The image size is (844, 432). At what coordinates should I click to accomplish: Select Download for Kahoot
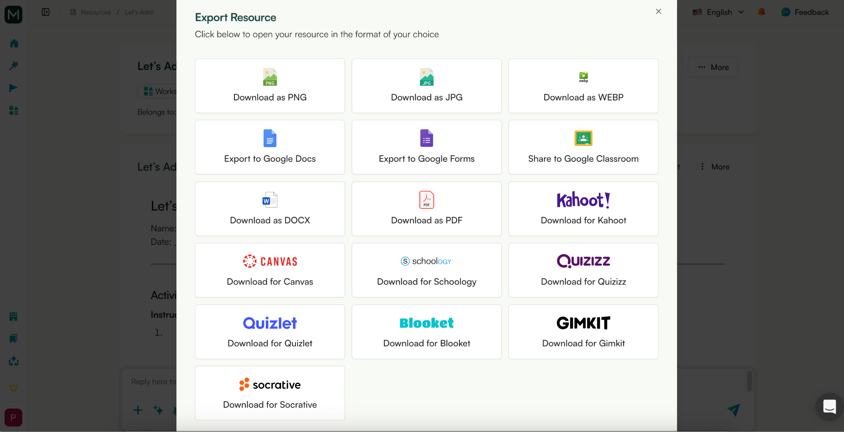click(583, 209)
